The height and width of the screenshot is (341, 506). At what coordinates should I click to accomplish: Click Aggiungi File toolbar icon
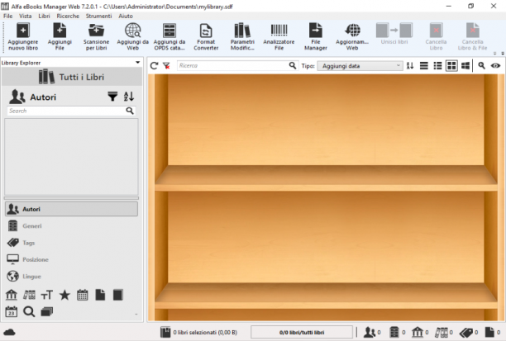click(x=60, y=36)
